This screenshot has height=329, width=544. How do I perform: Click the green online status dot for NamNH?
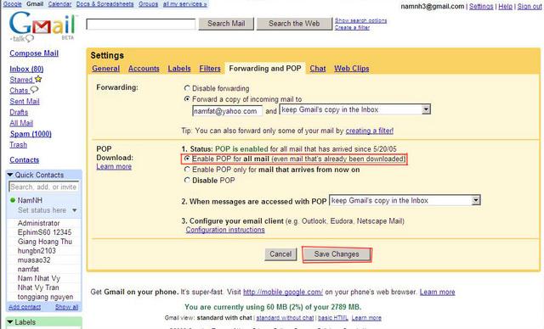(13, 200)
